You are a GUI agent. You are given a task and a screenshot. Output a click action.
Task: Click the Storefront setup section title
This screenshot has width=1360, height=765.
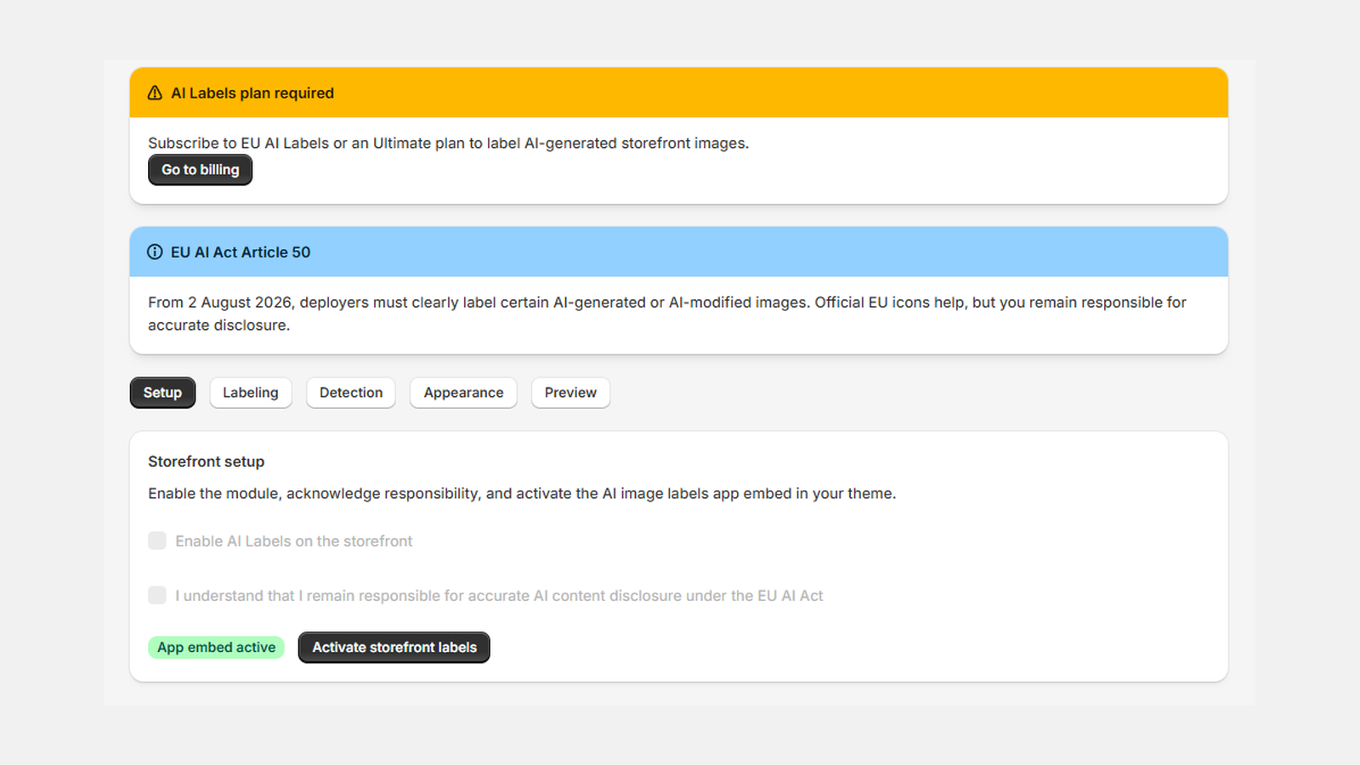[x=207, y=462]
